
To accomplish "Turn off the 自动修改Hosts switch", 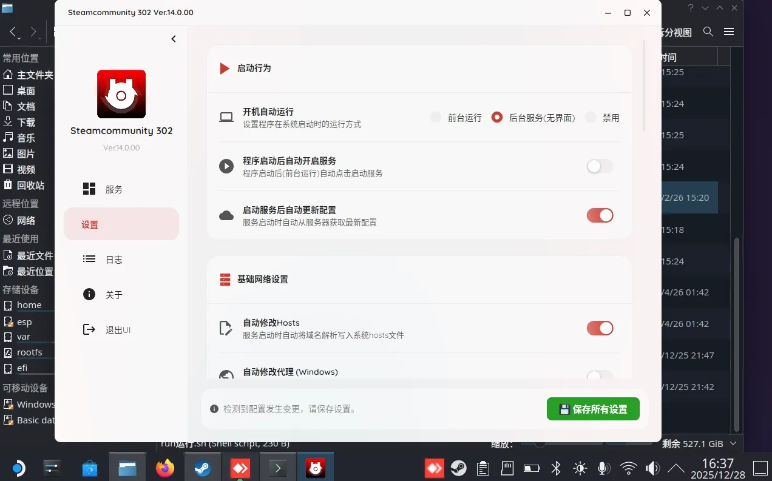I will point(600,328).
